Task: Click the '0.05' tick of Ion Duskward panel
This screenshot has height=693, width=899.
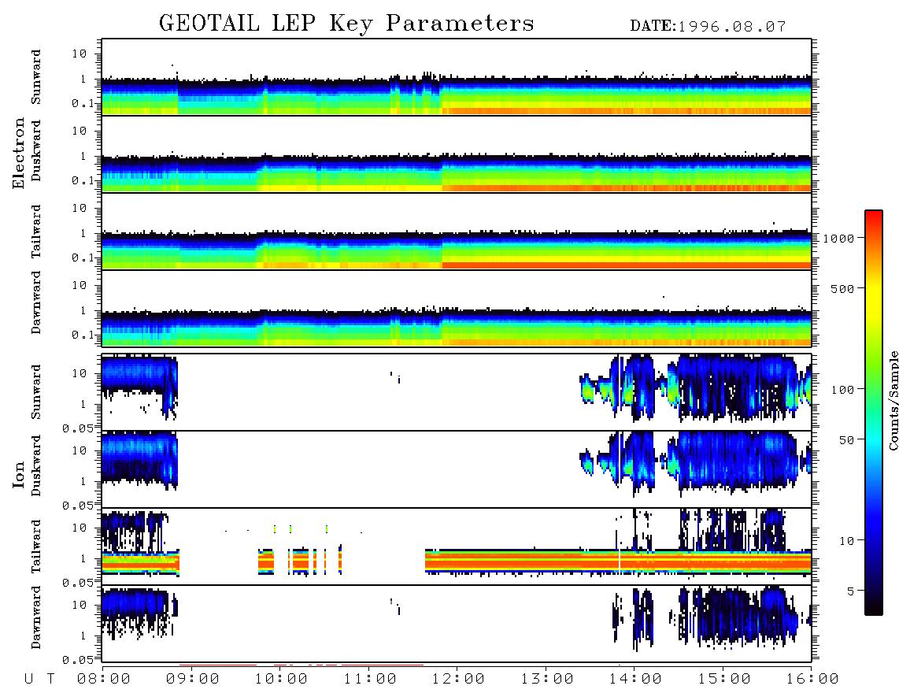Action: (x=78, y=506)
